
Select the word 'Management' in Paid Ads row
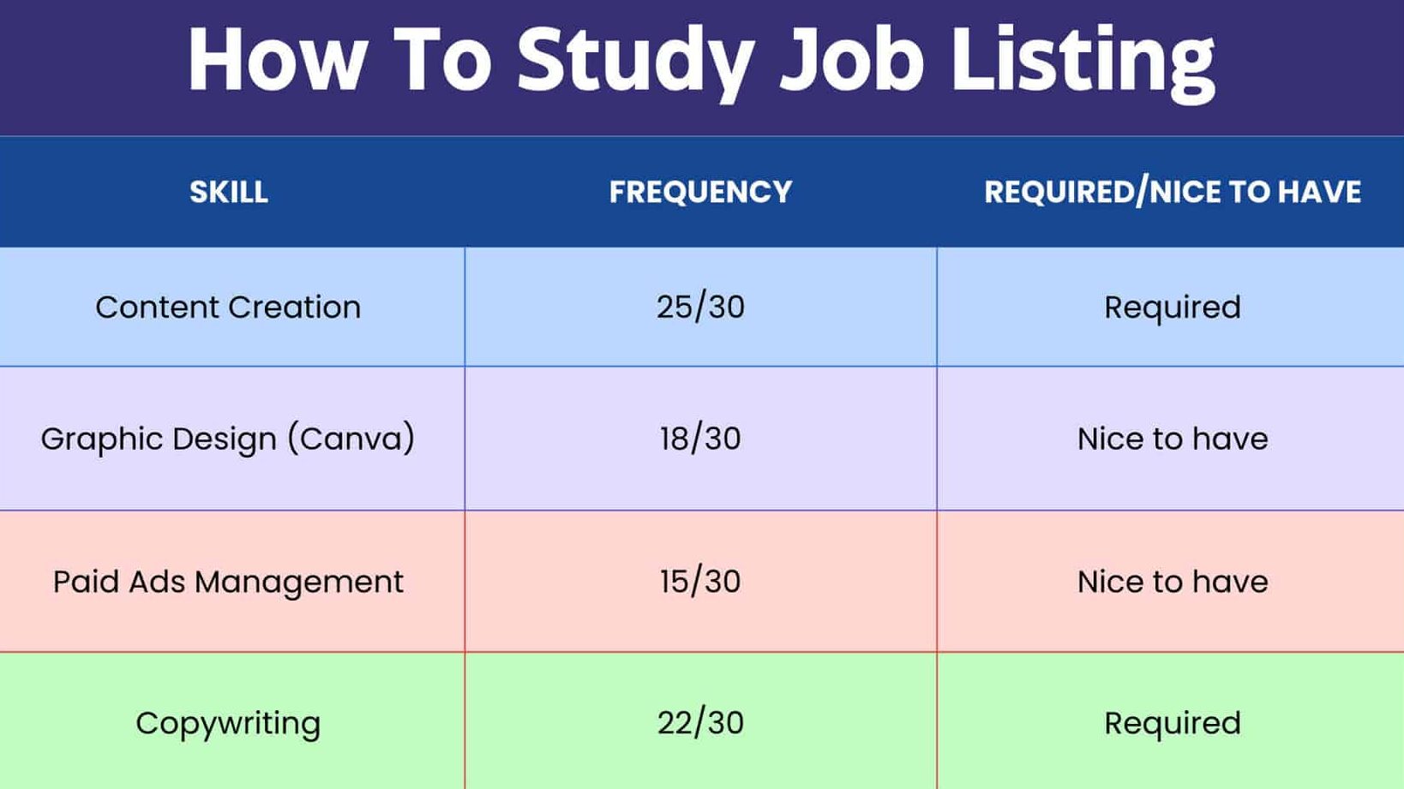(299, 583)
